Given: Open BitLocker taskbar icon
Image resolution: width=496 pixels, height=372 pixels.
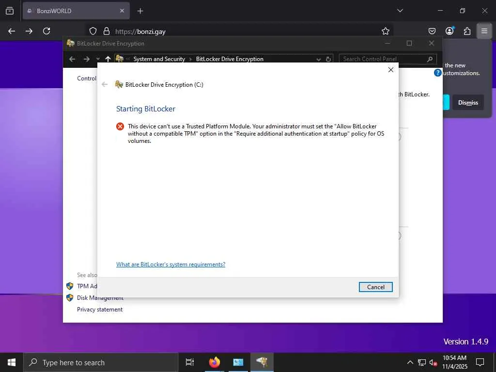Looking at the screenshot, I should pyautogui.click(x=262, y=362).
